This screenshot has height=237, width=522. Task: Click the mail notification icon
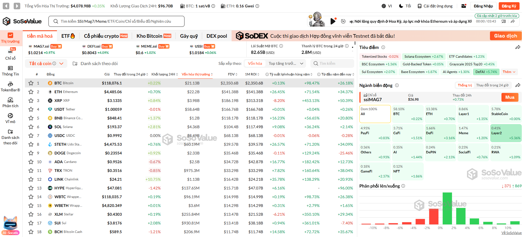(464, 6)
